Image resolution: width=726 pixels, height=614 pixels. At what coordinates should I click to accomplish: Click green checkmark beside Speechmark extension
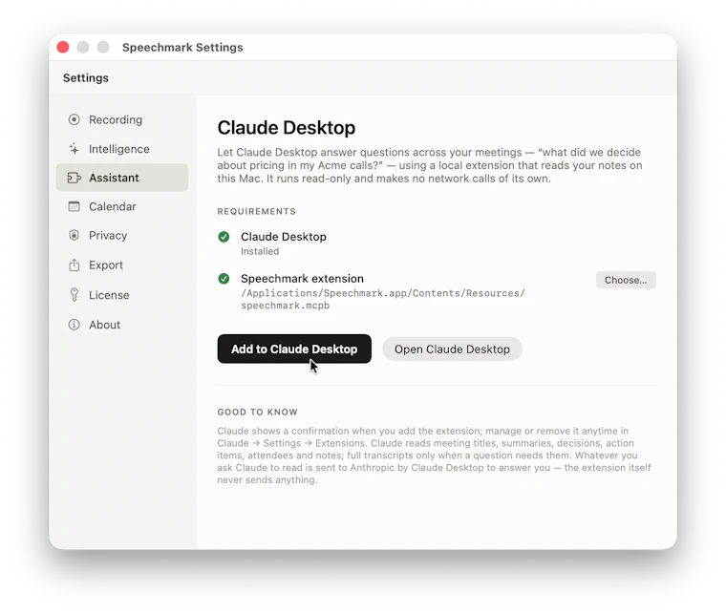point(224,279)
